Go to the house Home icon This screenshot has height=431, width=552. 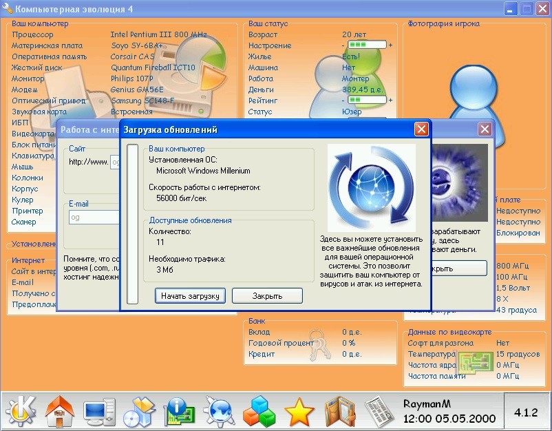tap(59, 411)
